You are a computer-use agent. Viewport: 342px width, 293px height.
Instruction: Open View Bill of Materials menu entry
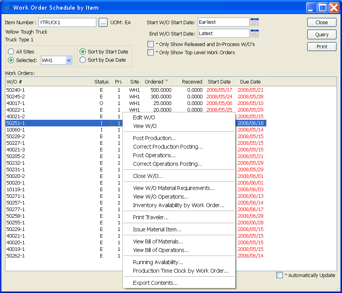pos(158,242)
